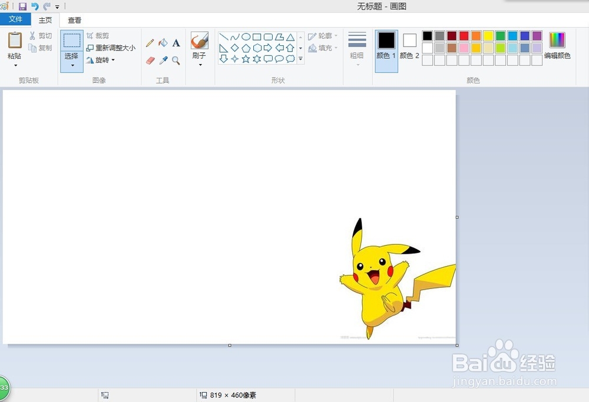This screenshot has height=402, width=589.
Task: Choose the Rectangle shape
Action: click(x=257, y=36)
